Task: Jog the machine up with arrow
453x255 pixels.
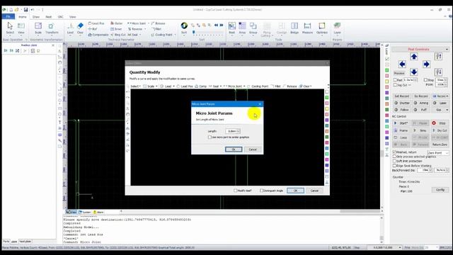Action: (x=414, y=57)
